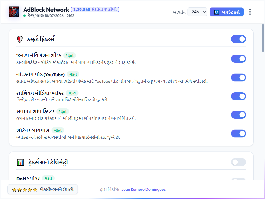Click the છેલ્લું રક્ષણ: 18/07/2026 - 21:12 text

51,16
